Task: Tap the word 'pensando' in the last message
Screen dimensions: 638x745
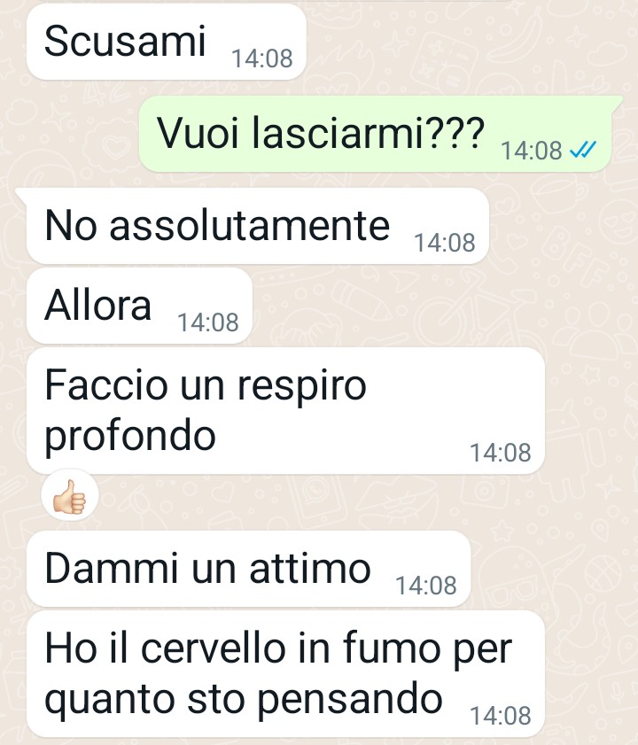Action: 350,700
